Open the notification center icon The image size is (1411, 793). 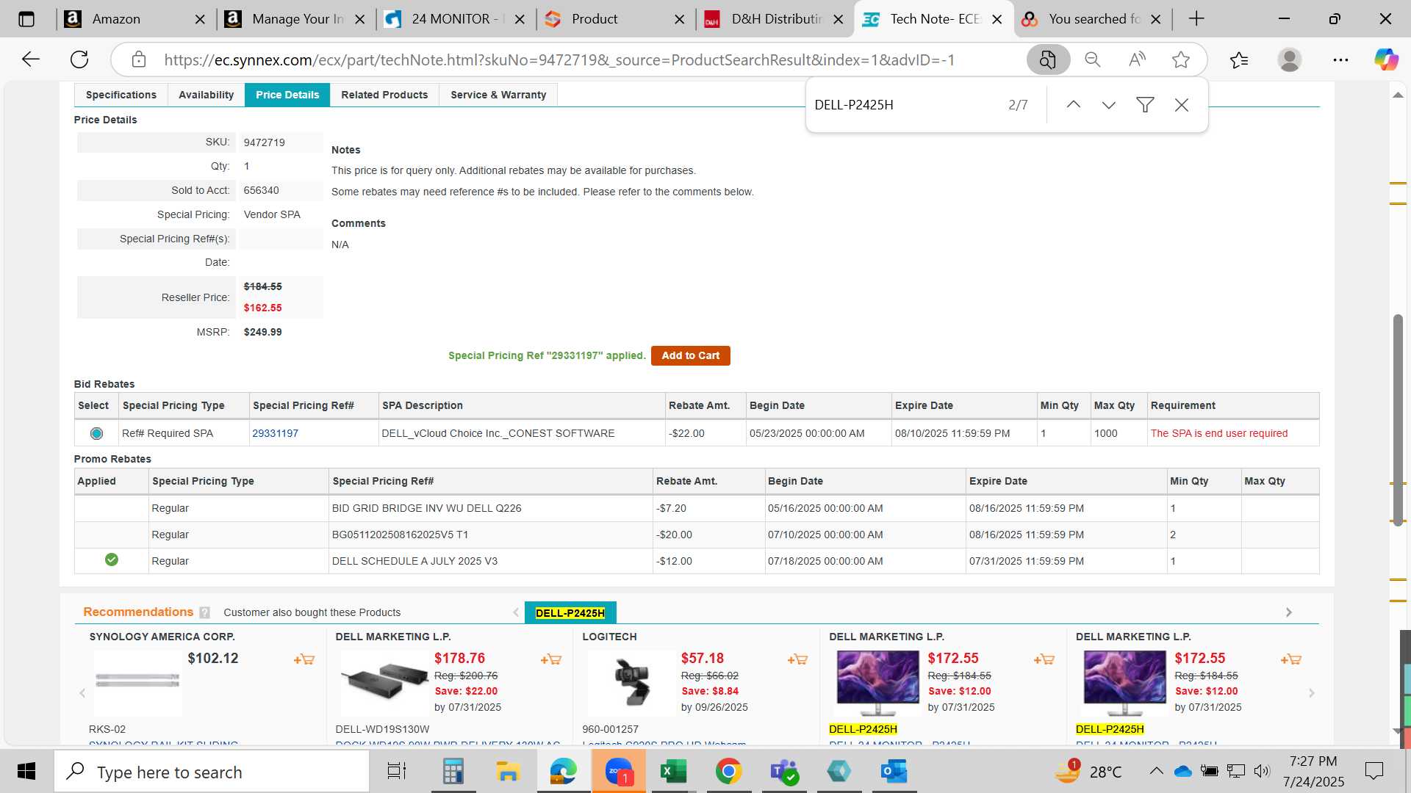click(1374, 771)
